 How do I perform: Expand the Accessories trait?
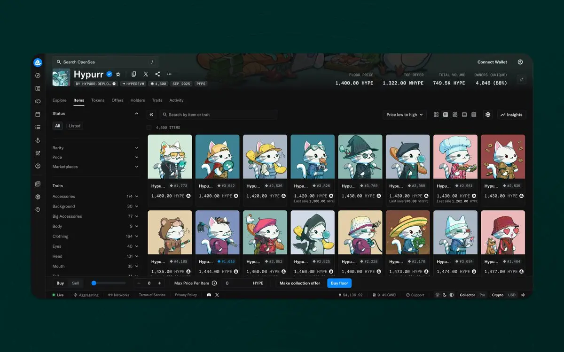[x=95, y=196]
